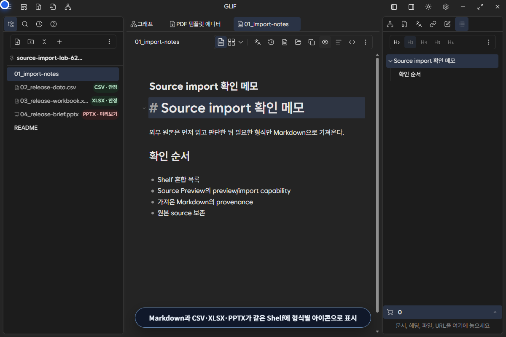Open the settings gear

[446, 7]
